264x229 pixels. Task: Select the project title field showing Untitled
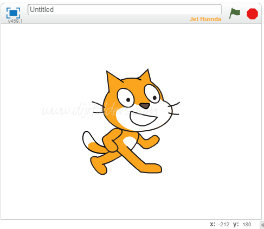coord(125,9)
